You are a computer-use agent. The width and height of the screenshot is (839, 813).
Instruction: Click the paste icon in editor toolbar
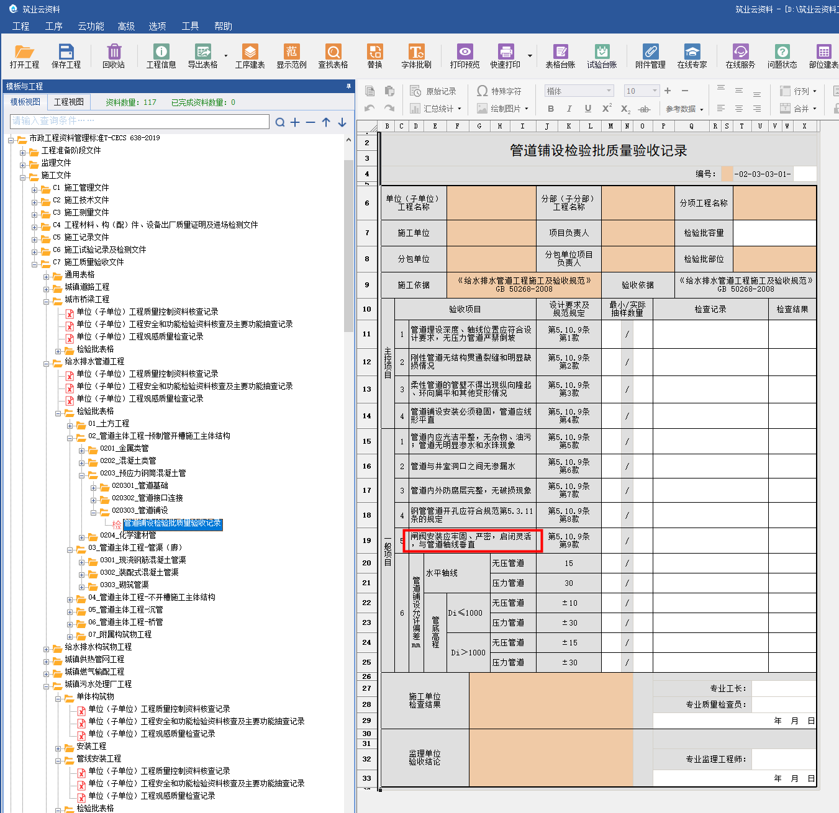point(389,91)
